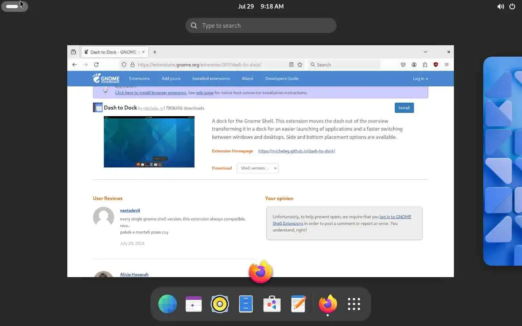Launch the Software app from the dash
This screenshot has height=326, width=522.
(x=272, y=304)
